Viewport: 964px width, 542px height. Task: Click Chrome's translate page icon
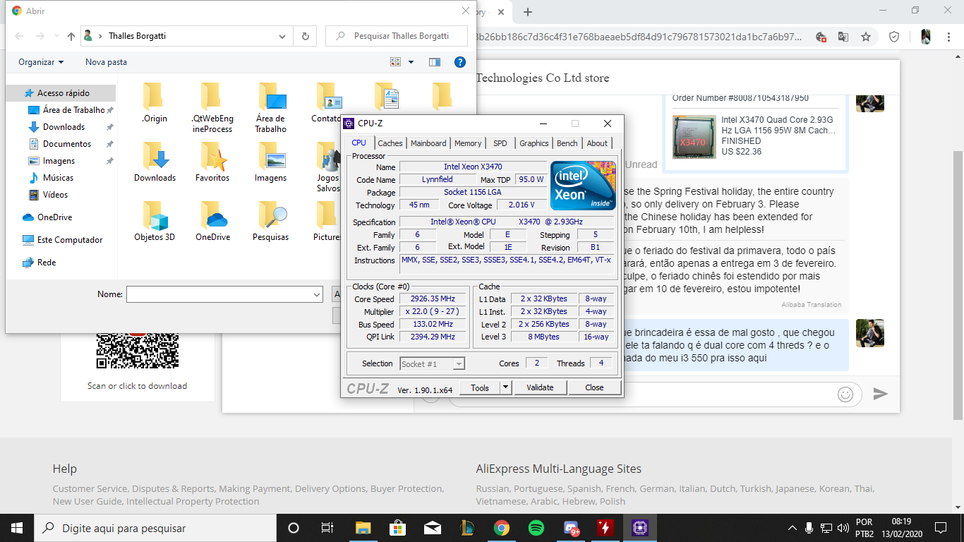pyautogui.click(x=843, y=37)
